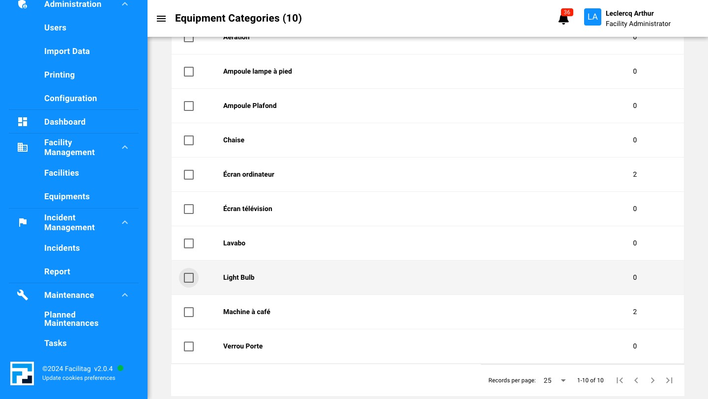This screenshot has height=399, width=708.
Task: Check the Light Bulb category checkbox
Action: pyautogui.click(x=189, y=278)
